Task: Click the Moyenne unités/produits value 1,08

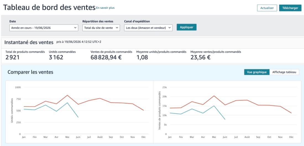Action: coord(142,57)
